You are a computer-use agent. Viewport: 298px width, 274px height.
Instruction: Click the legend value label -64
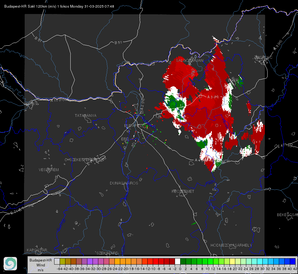(x=60, y=269)
